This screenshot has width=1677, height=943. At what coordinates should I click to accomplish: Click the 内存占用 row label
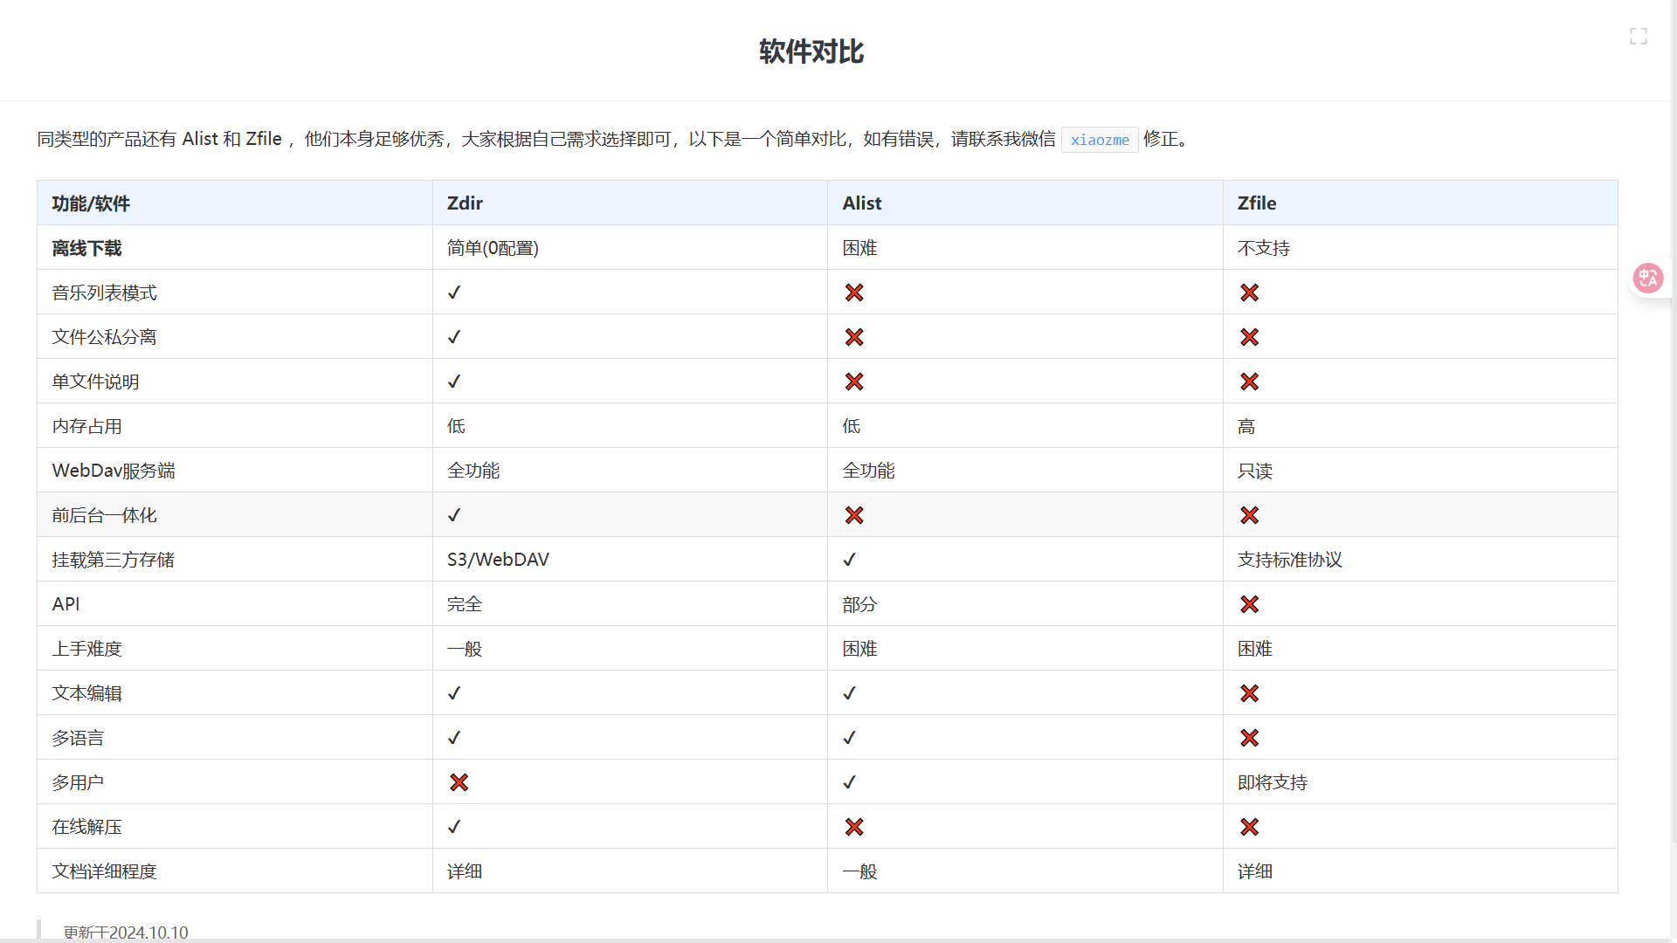coord(86,426)
